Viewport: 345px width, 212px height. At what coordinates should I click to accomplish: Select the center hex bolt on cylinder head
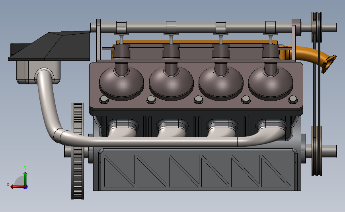pyautogui.click(x=199, y=100)
